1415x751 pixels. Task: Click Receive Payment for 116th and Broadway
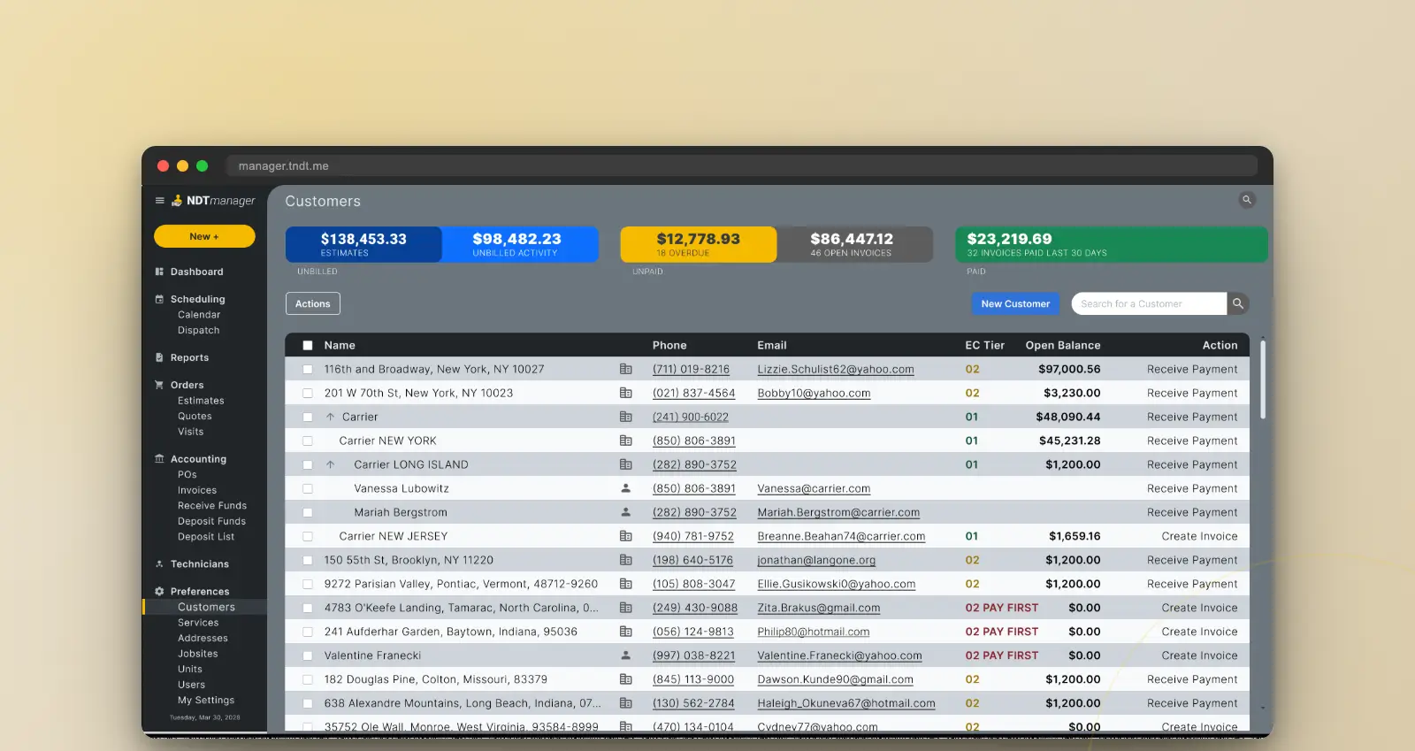tap(1192, 369)
